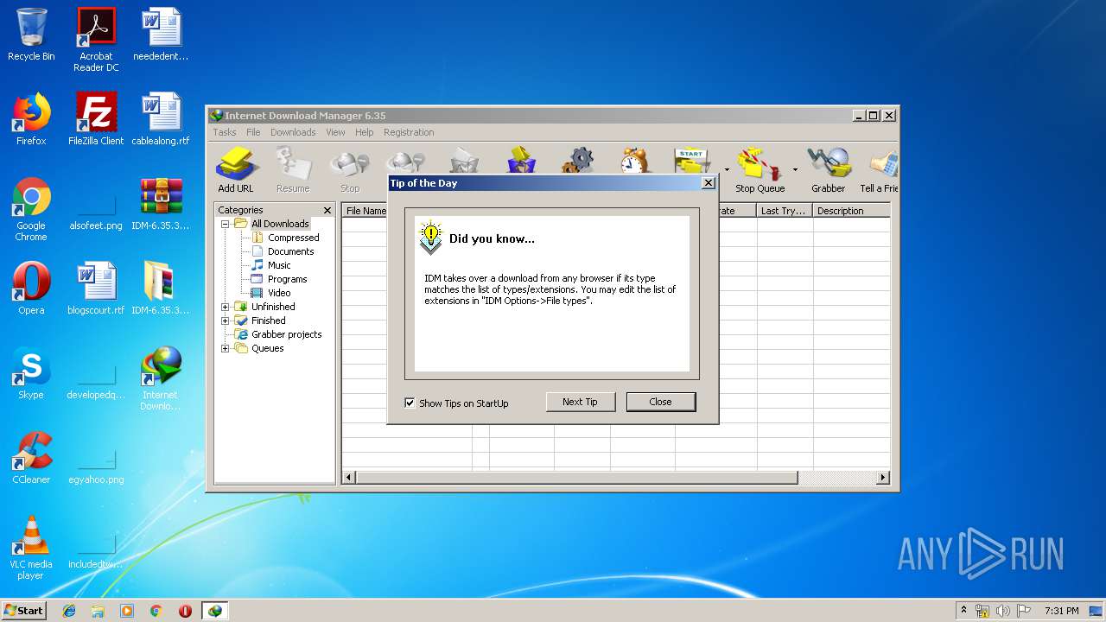
Task: Select the Video category
Action: 279,293
